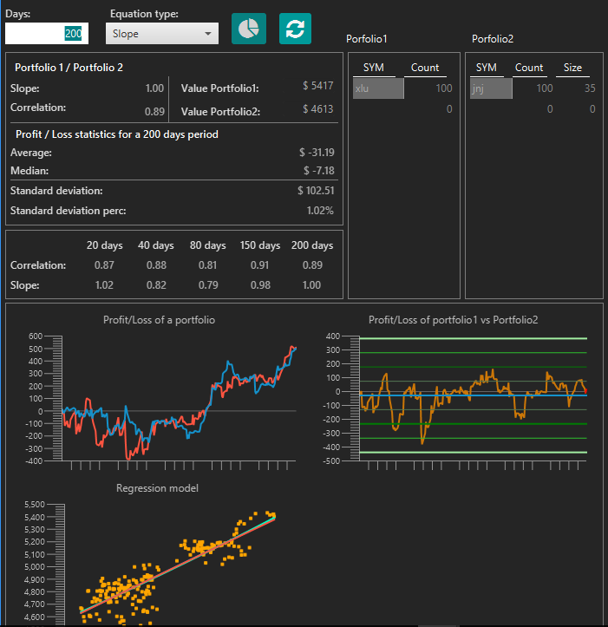Click the Size column header in Porfolio2
This screenshot has height=627, width=608.
(x=572, y=68)
